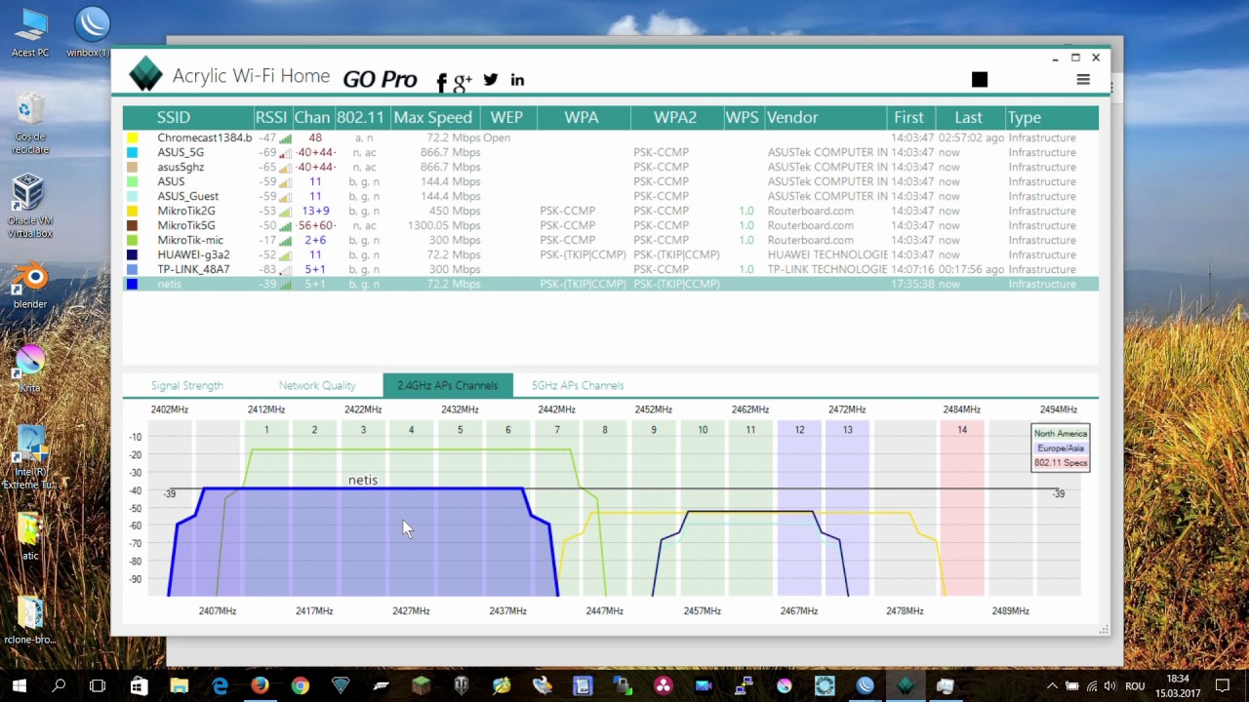The width and height of the screenshot is (1249, 702).
Task: Click the green swatch for MikroTik-mic
Action: click(133, 241)
